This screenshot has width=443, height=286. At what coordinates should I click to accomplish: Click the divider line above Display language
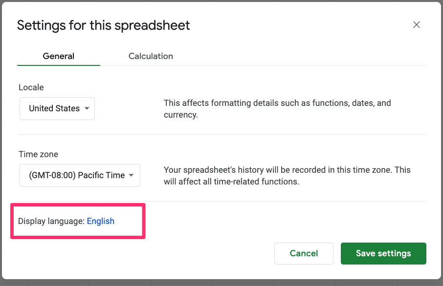click(222, 202)
